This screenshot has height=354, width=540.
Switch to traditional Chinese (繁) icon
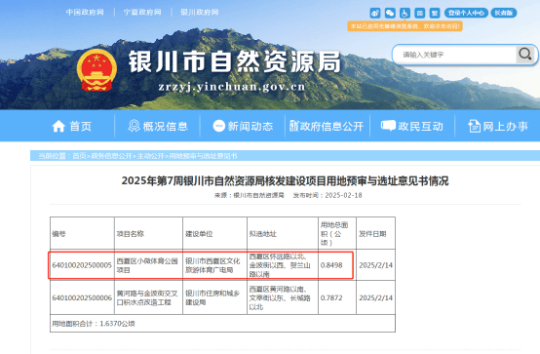[x=435, y=13]
